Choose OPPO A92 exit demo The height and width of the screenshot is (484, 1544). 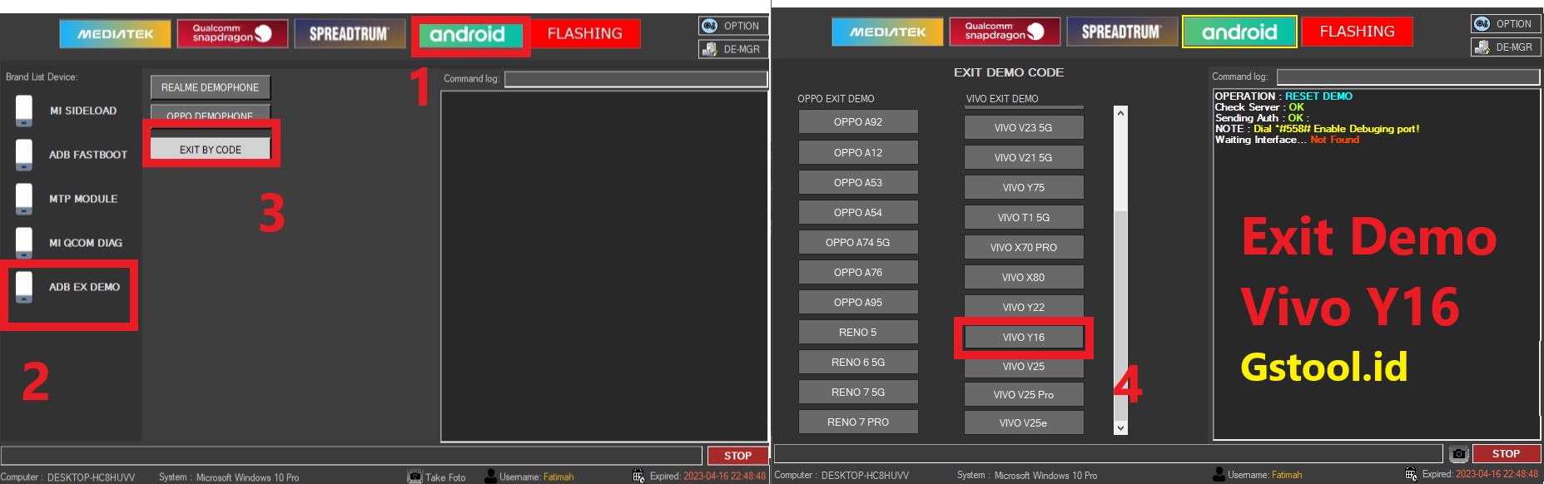(x=858, y=121)
